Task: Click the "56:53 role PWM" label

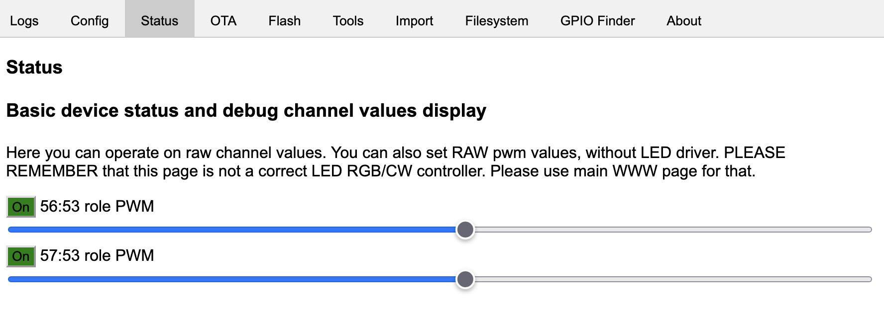Action: point(97,206)
